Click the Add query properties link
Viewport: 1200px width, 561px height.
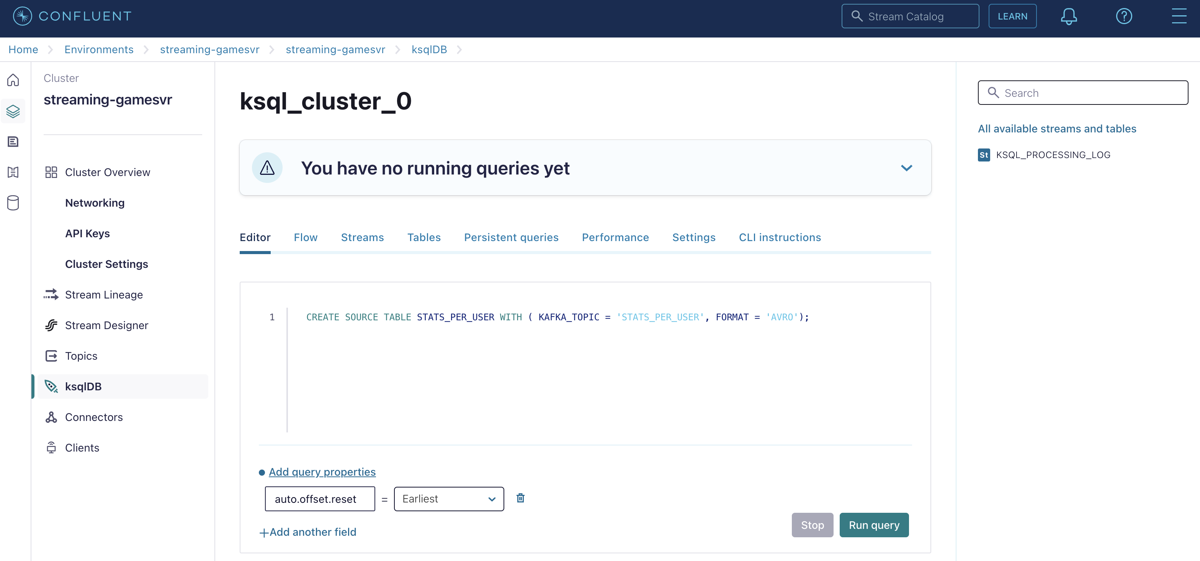pyautogui.click(x=322, y=472)
